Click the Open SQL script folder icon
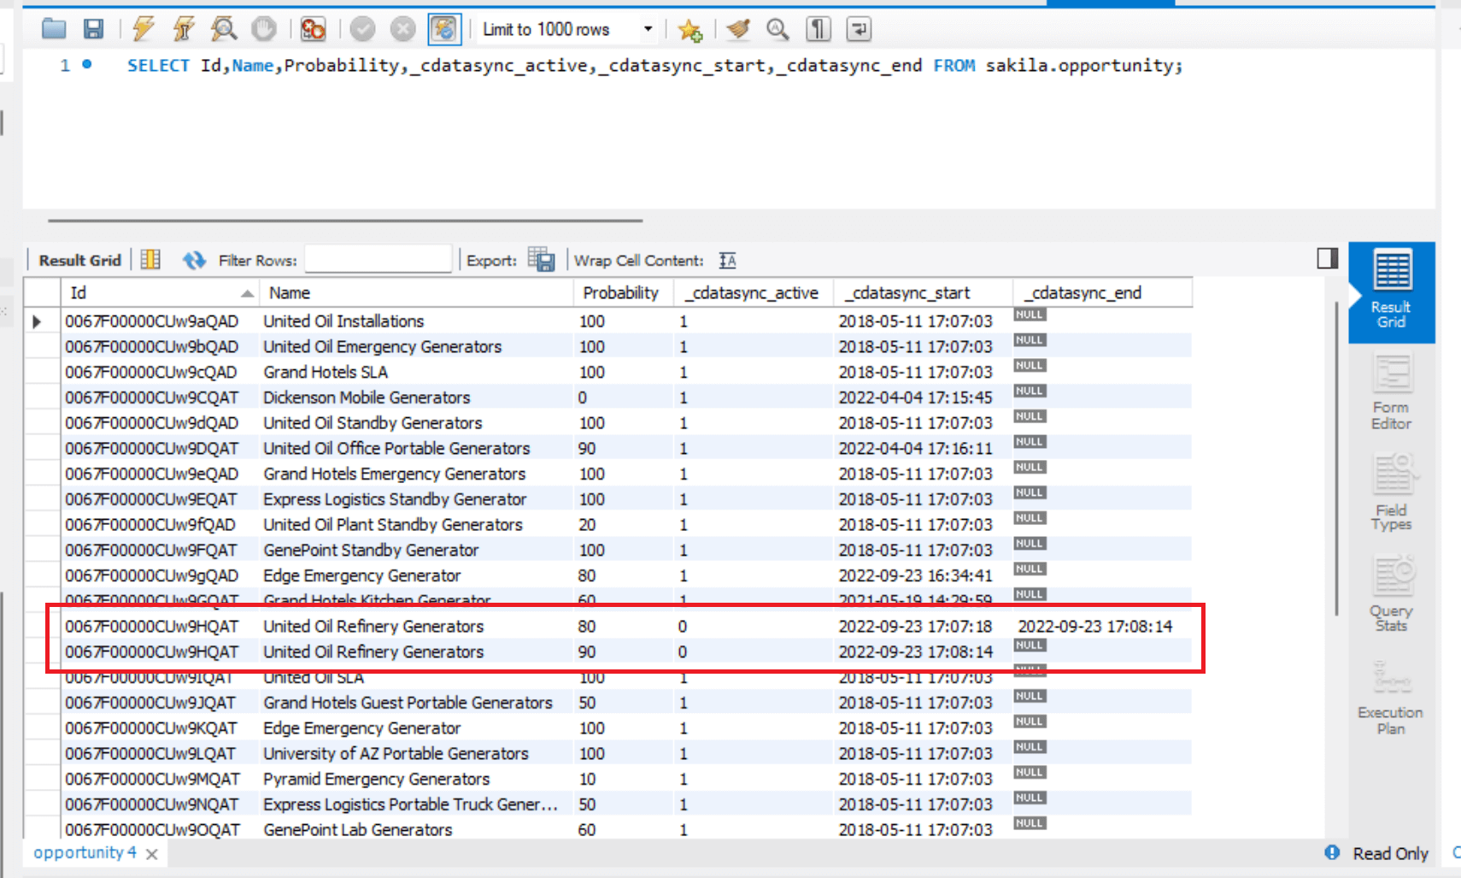The height and width of the screenshot is (878, 1461). coord(54,29)
